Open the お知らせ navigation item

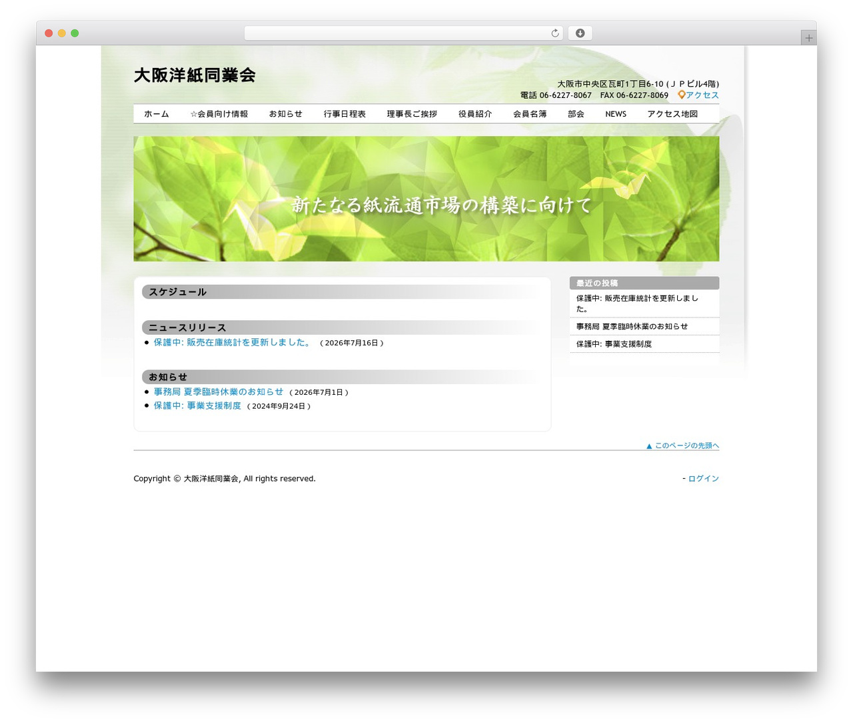tap(285, 114)
